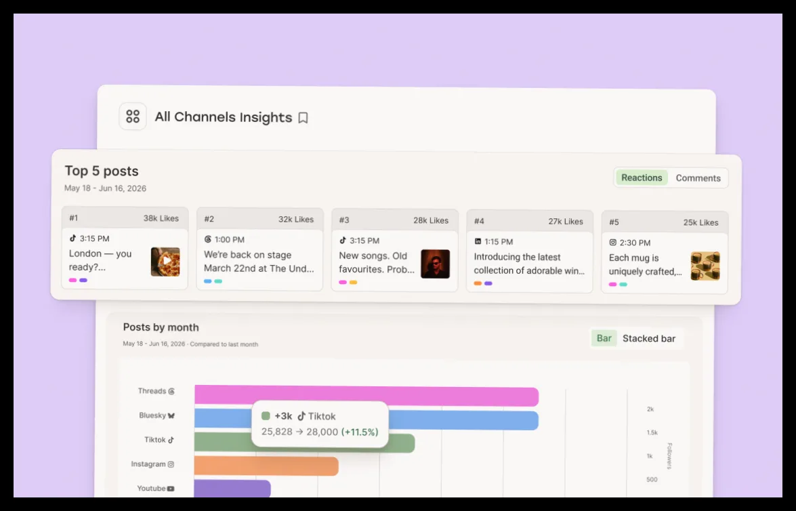This screenshot has height=511, width=796.
Task: Click the TikTok icon inside the +3k tooltip
Action: [x=301, y=416]
